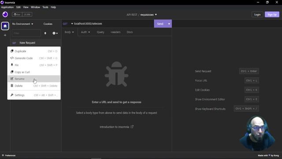
Task: Send the request with the Send button
Action: pos(160,23)
